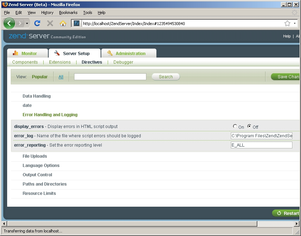Click the Zend site icon in address bar

(77, 24)
